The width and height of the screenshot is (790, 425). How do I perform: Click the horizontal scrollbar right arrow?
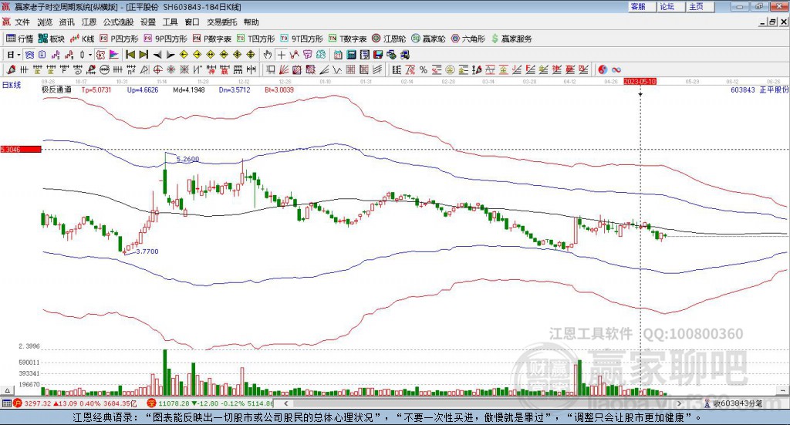[x=679, y=403]
